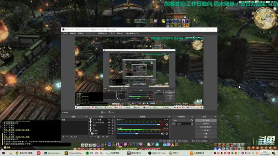Viewport: 278px width, 156px height.
Task: Open the 文件(F) menu in OBS
Action: click(x=65, y=33)
